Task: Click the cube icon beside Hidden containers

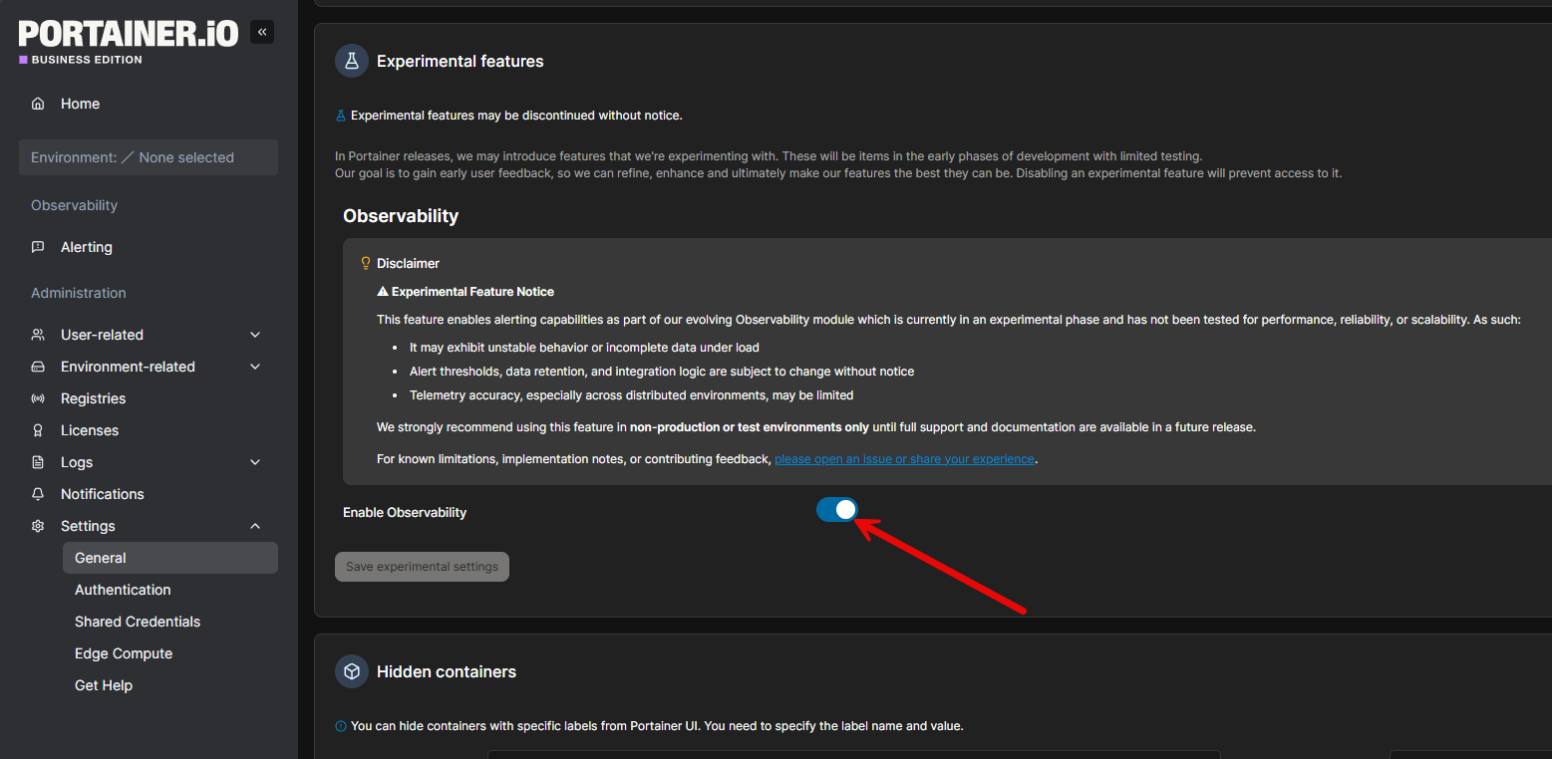Action: click(352, 672)
